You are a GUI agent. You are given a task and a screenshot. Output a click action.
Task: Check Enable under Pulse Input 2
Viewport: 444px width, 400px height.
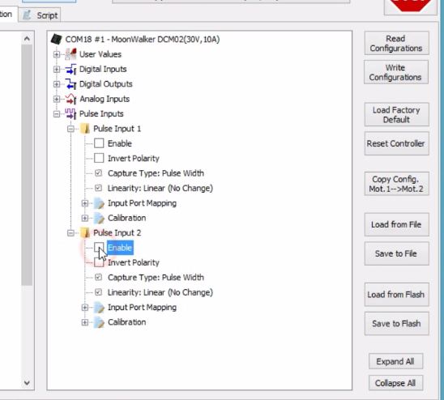pos(99,248)
